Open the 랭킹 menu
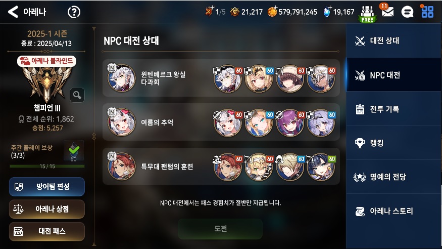 point(394,143)
